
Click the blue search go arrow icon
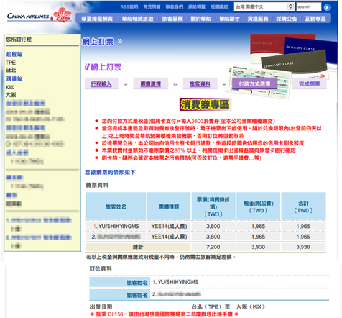point(327,7)
